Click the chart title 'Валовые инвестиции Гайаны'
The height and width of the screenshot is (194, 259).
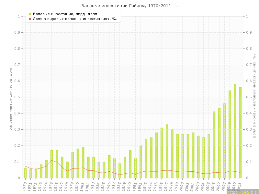(x=129, y=6)
